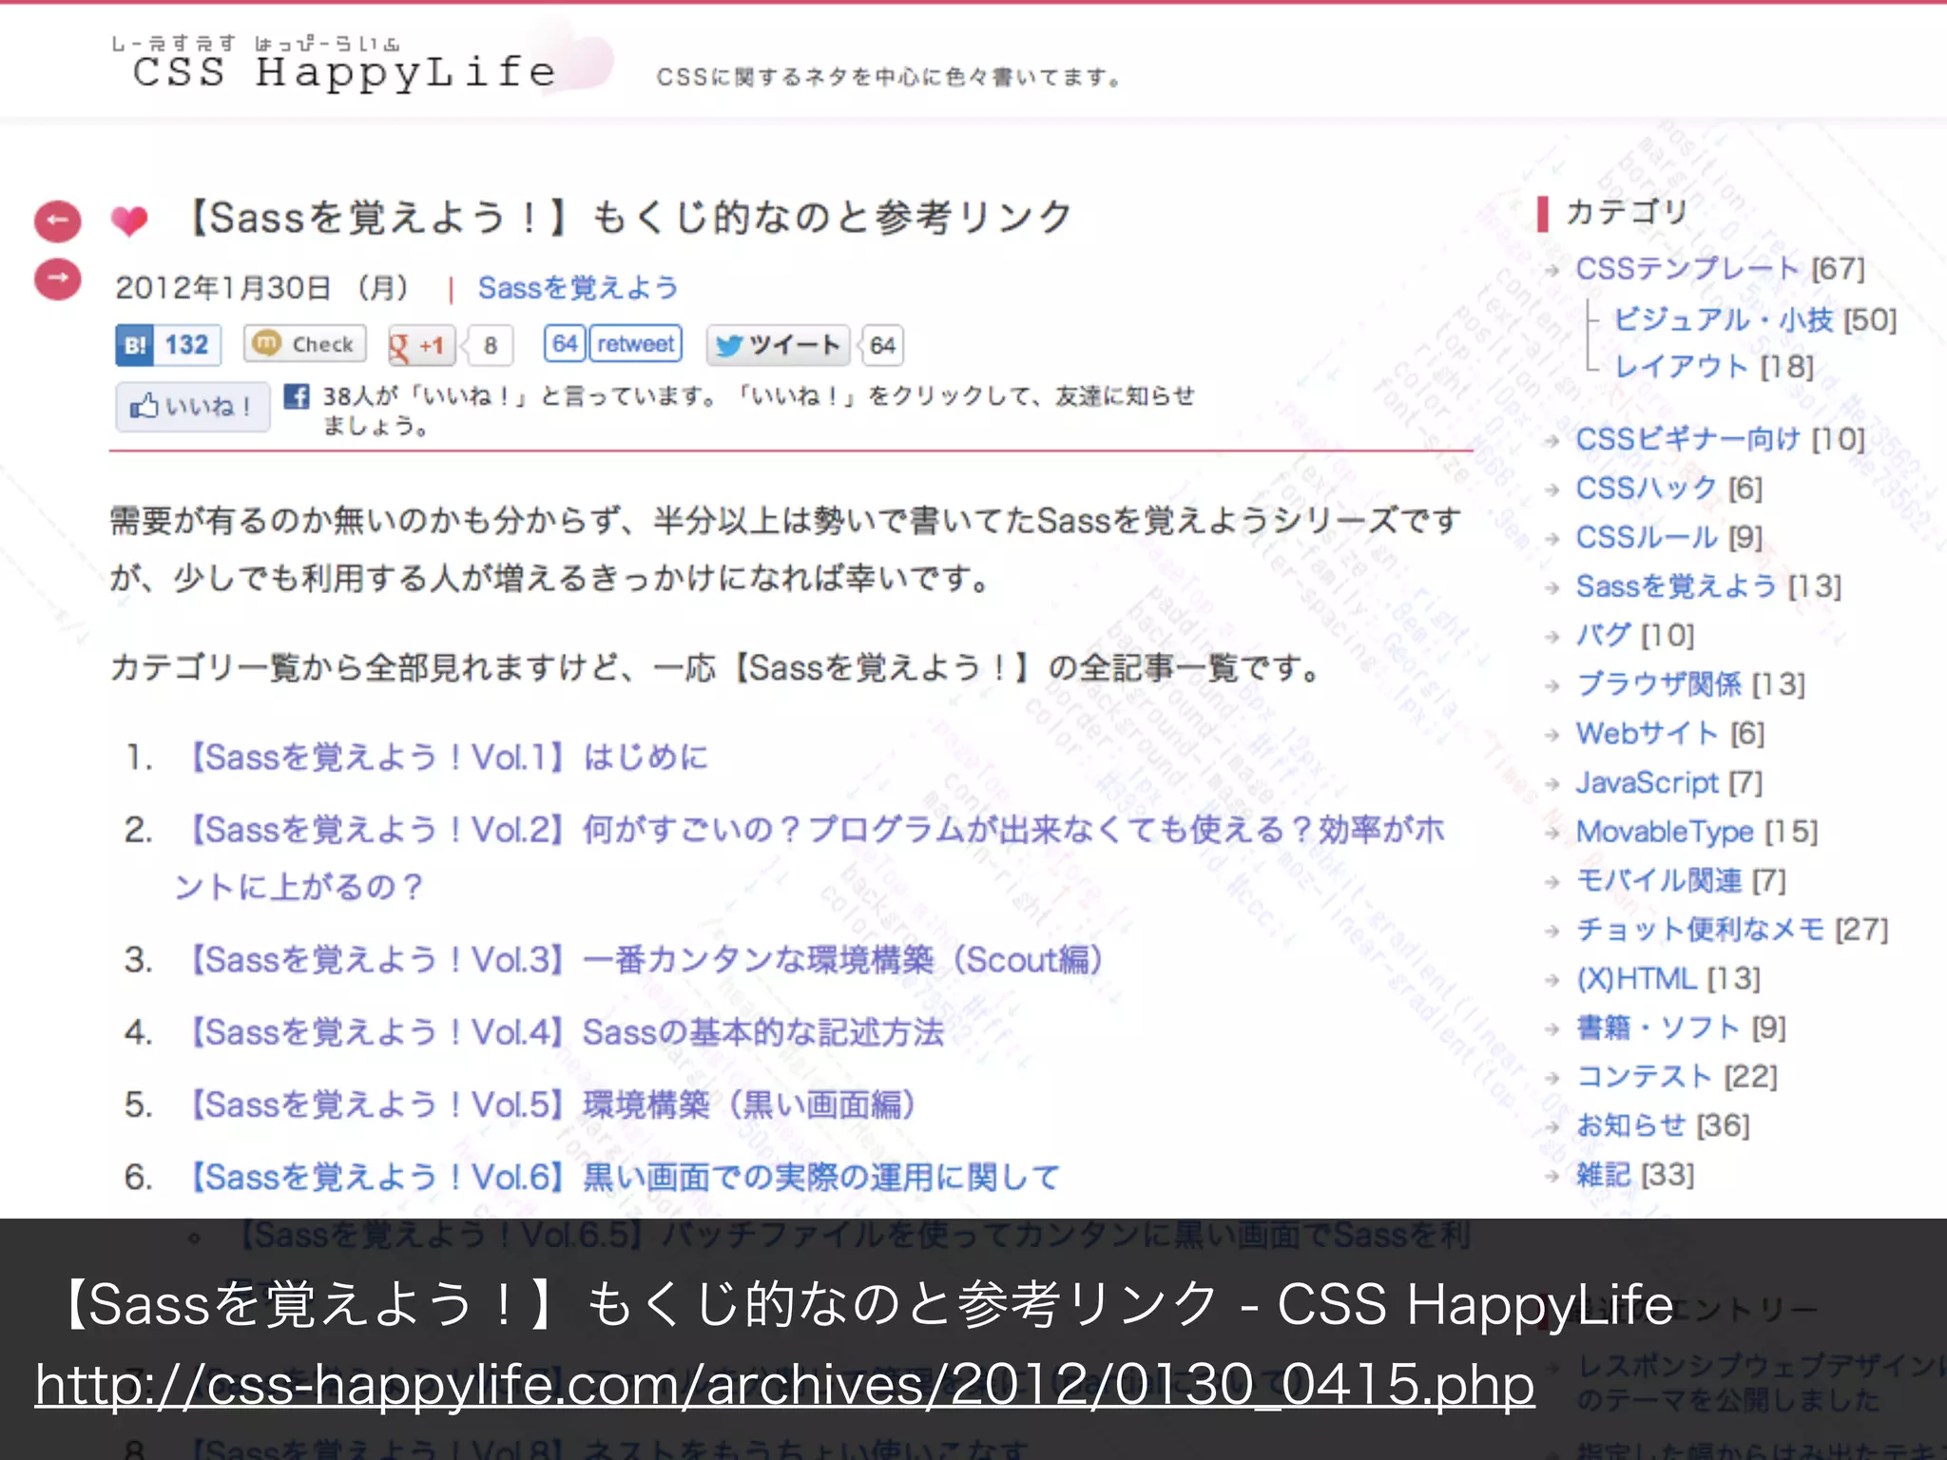The height and width of the screenshot is (1460, 1947).
Task: Click the Google +1 button
Action: coord(421,346)
